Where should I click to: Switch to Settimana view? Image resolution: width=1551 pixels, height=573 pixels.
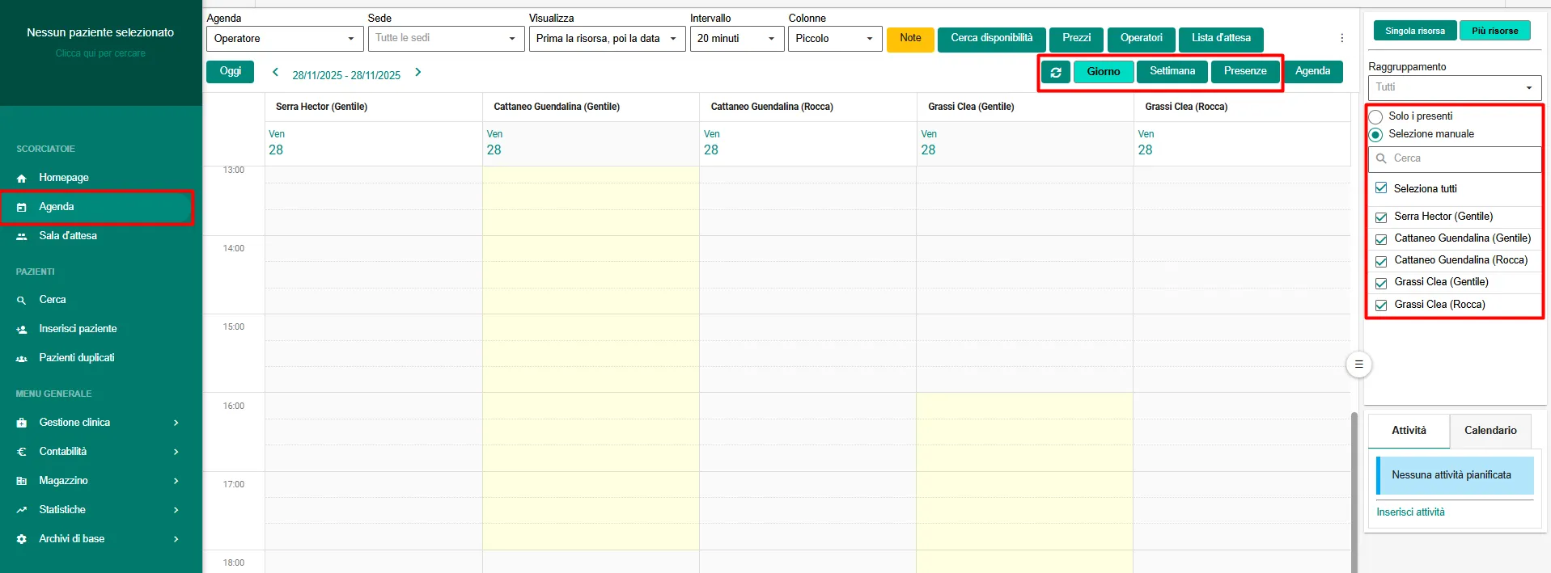point(1172,72)
